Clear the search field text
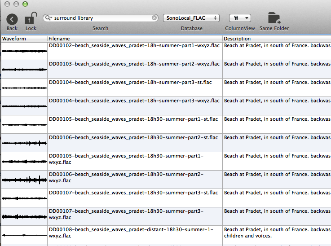 click(154, 18)
